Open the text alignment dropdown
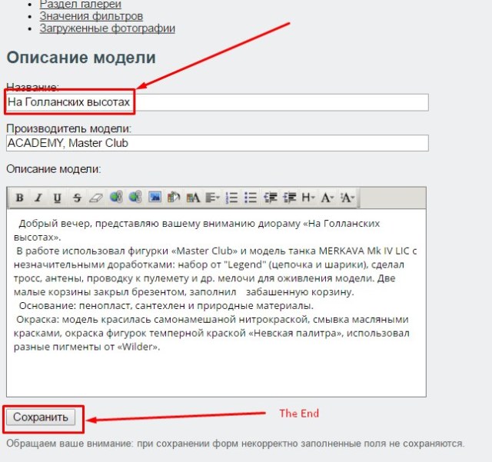Viewport: 492px width, 462px height. (x=212, y=198)
